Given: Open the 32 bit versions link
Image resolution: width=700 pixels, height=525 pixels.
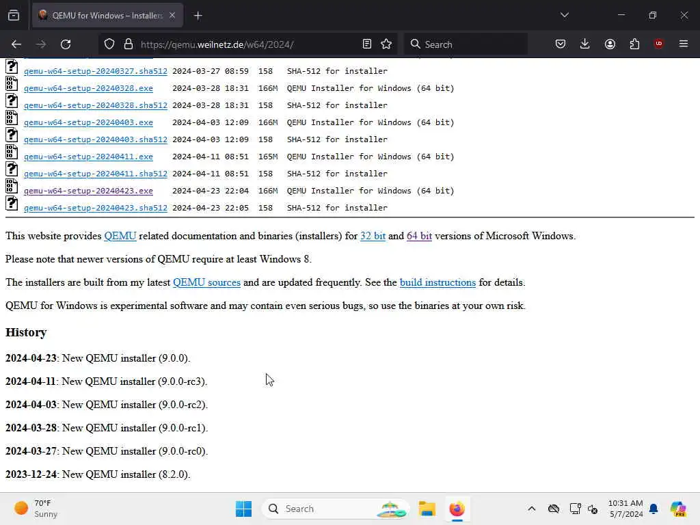Looking at the screenshot, I should 373,236.
